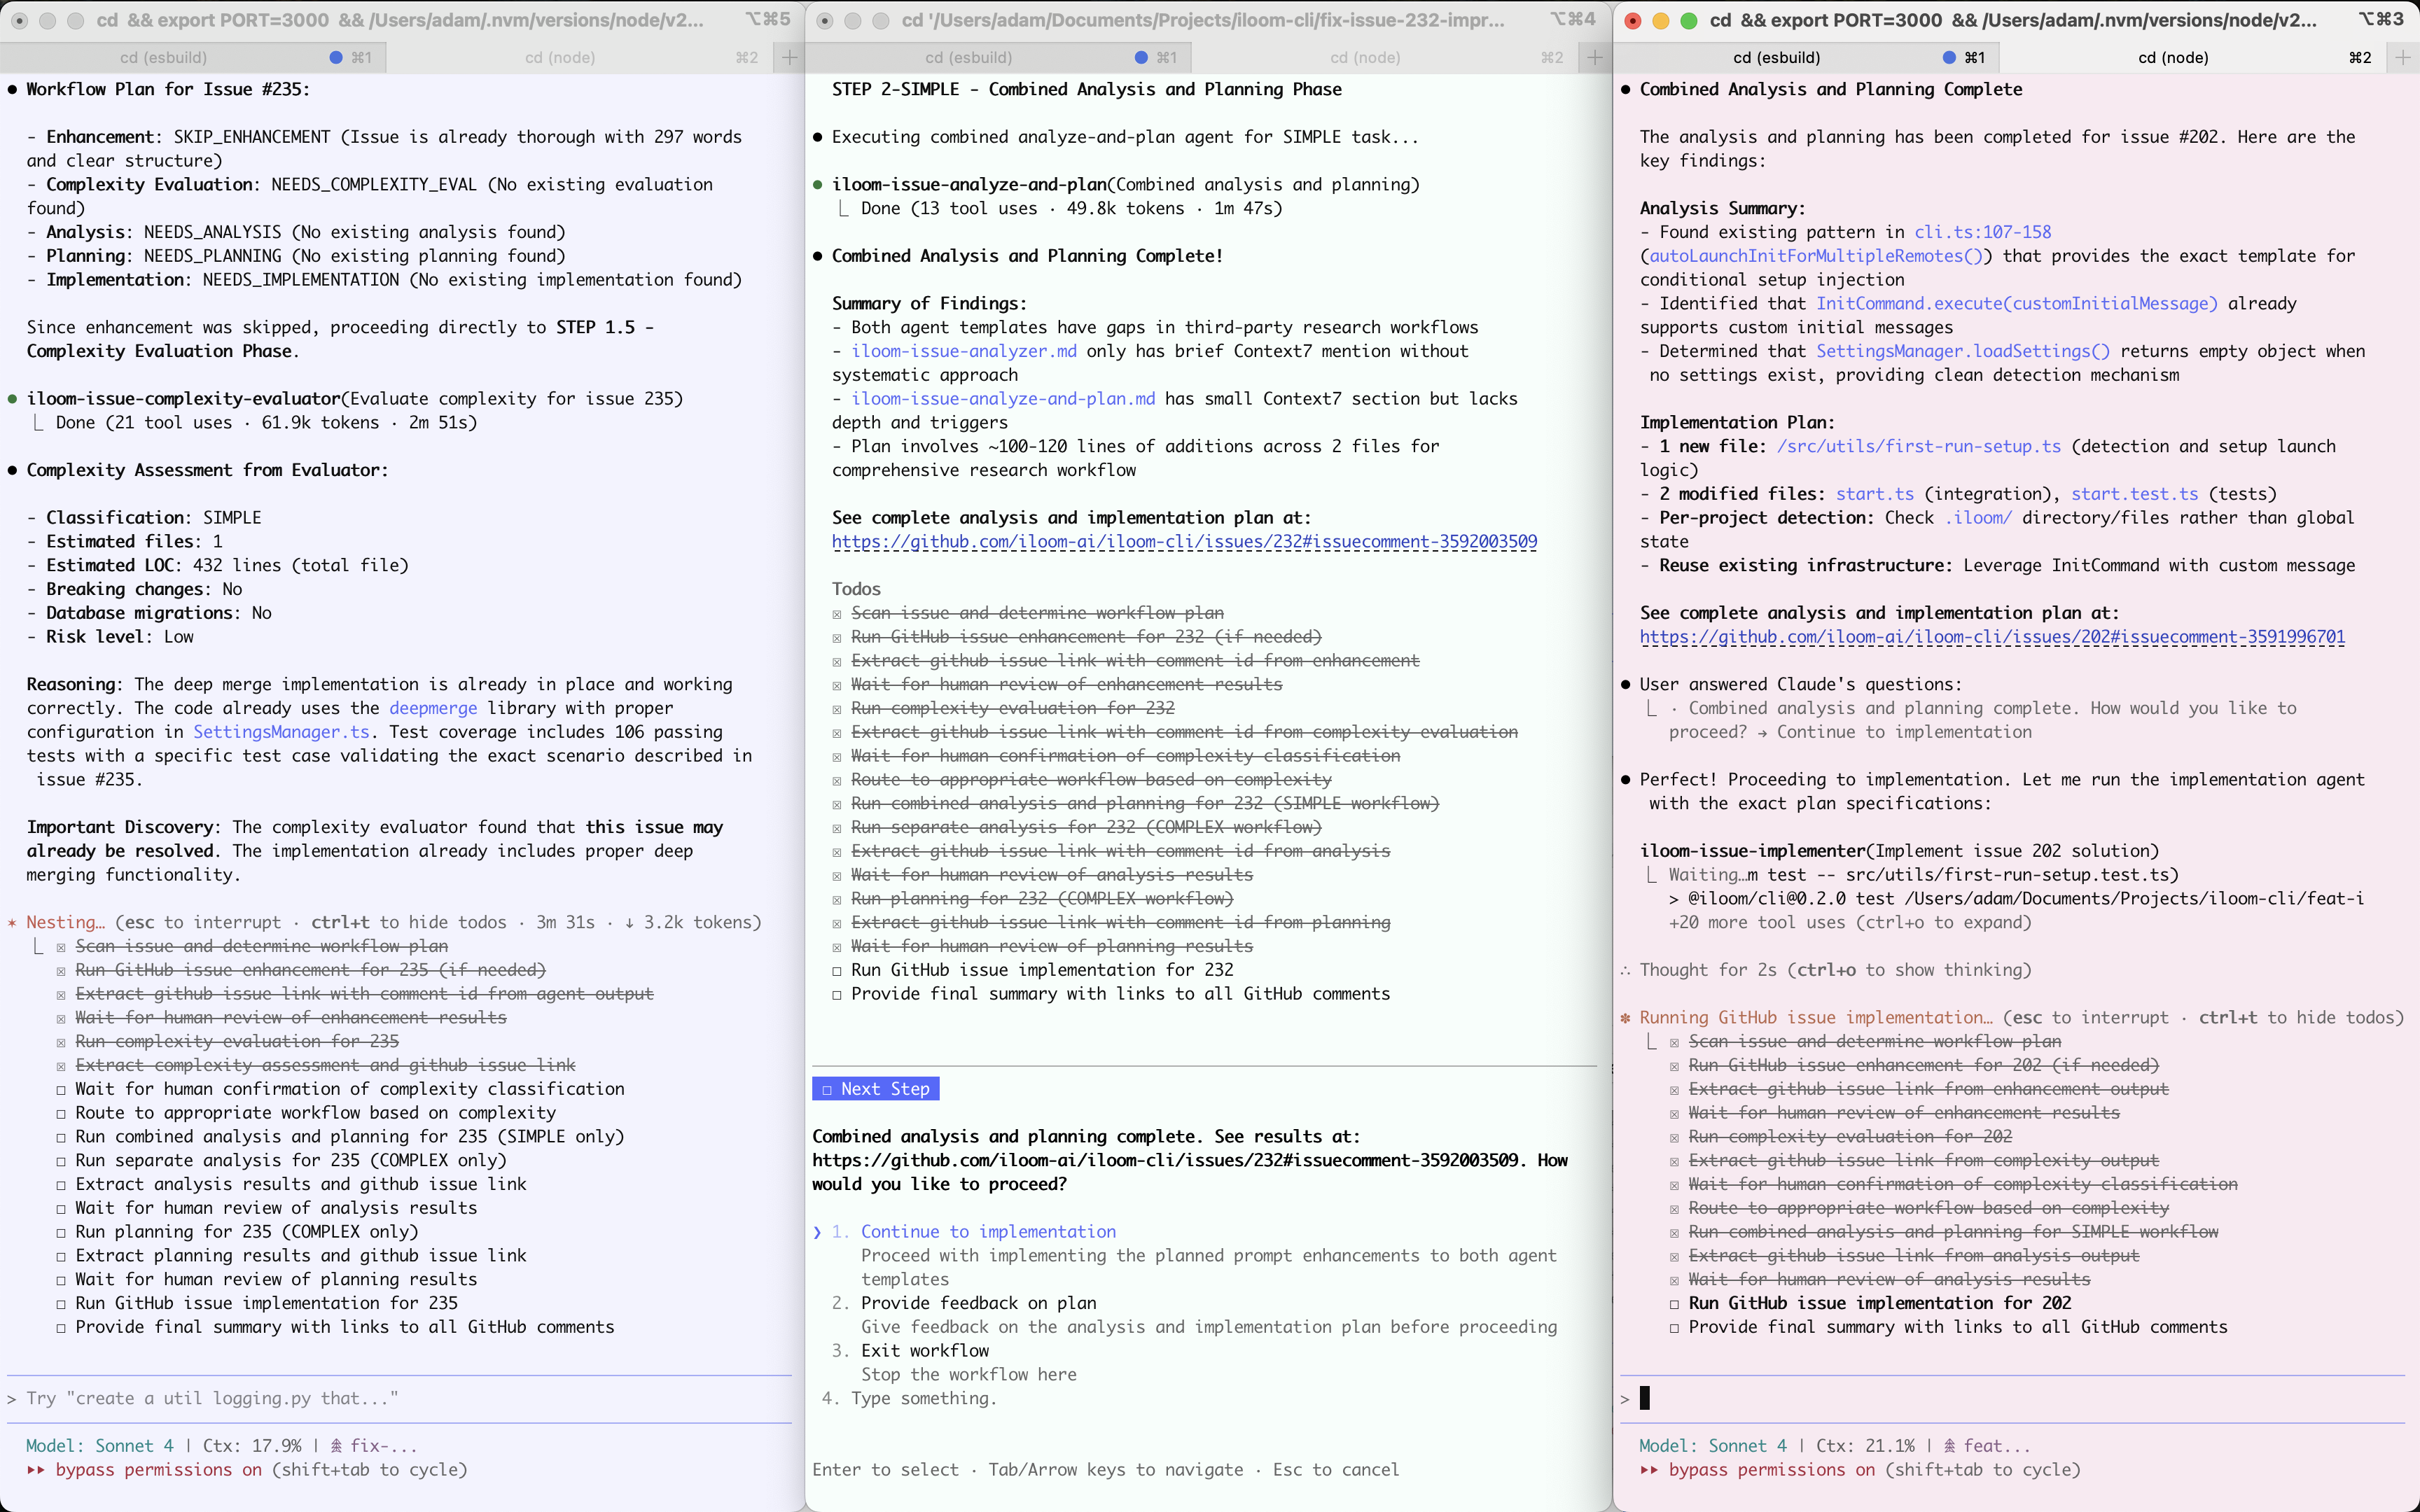Click the 'Next Step' highlighted label

pyautogui.click(x=876, y=1089)
